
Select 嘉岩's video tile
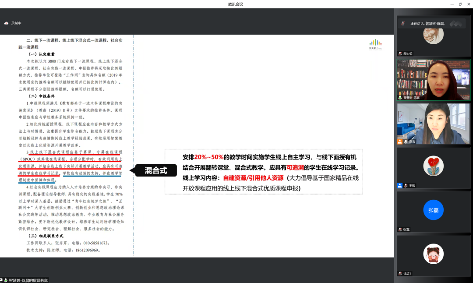coord(433,123)
